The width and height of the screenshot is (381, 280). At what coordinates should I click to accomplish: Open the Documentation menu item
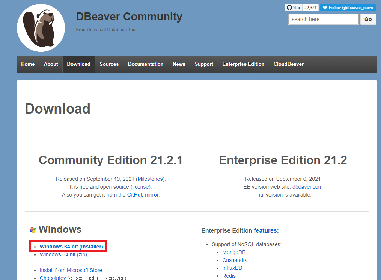[x=146, y=64]
